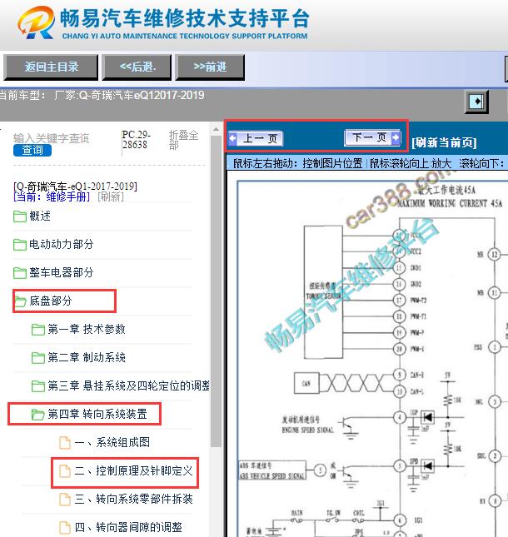Click the page icon beside 一、系统组成图
The image size is (508, 537).
65,442
